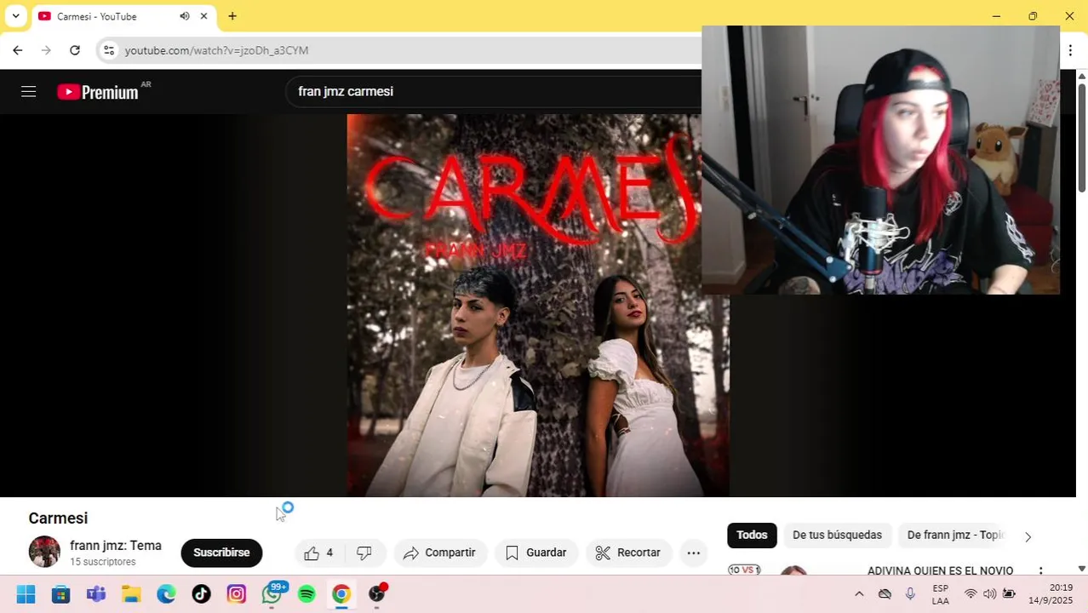Image resolution: width=1088 pixels, height=613 pixels.
Task: Open Instagram from the taskbar
Action: [x=236, y=594]
